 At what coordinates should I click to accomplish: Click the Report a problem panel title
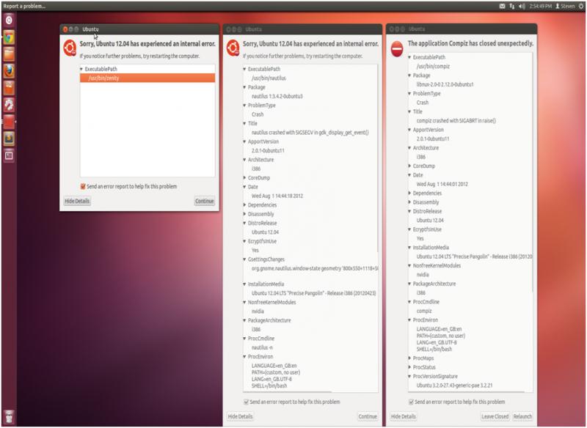coord(24,6)
